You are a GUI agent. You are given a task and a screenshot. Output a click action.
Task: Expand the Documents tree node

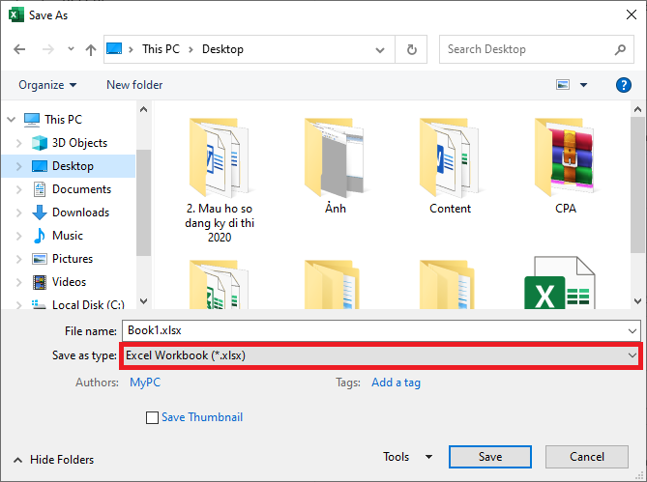click(18, 189)
